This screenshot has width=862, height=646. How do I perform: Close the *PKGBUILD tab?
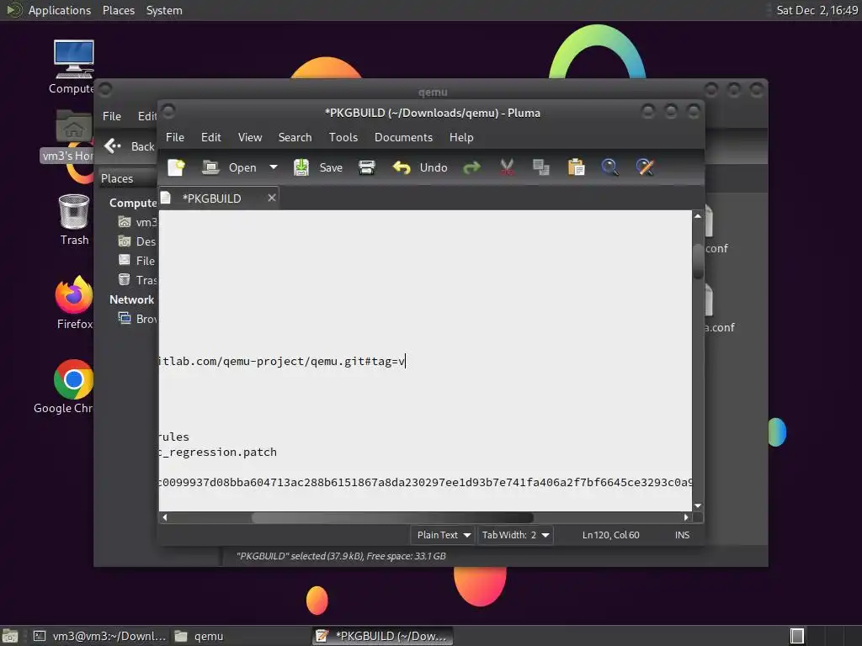(x=272, y=198)
